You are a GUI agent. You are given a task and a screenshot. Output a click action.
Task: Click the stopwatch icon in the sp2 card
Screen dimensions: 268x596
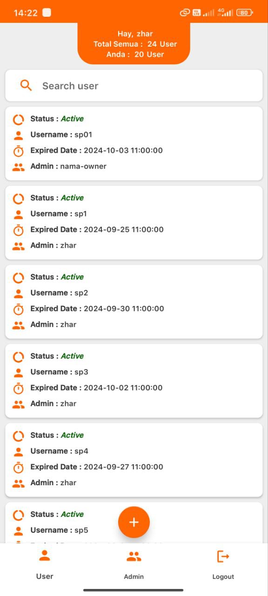click(x=18, y=309)
